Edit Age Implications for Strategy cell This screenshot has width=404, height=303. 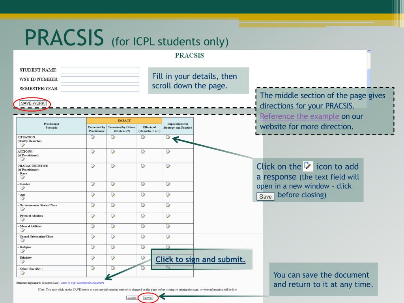(x=168, y=195)
